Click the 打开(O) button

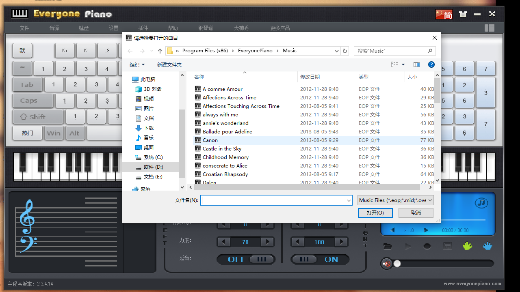pos(375,213)
